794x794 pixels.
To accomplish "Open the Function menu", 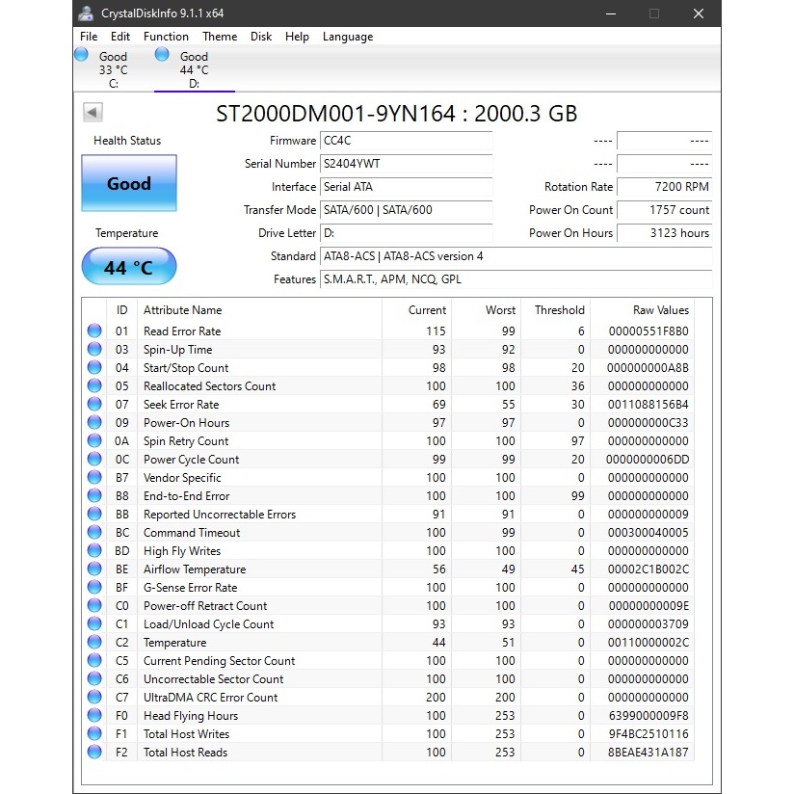I will pos(166,37).
